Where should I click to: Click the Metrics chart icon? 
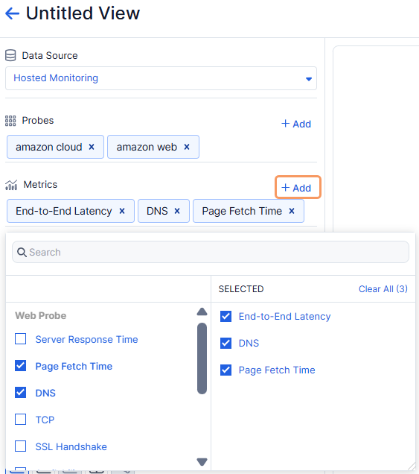click(x=11, y=185)
